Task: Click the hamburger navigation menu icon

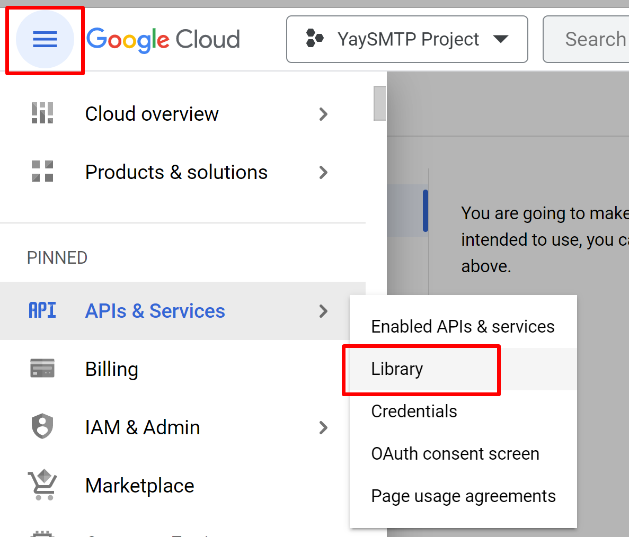Action: 45,39
